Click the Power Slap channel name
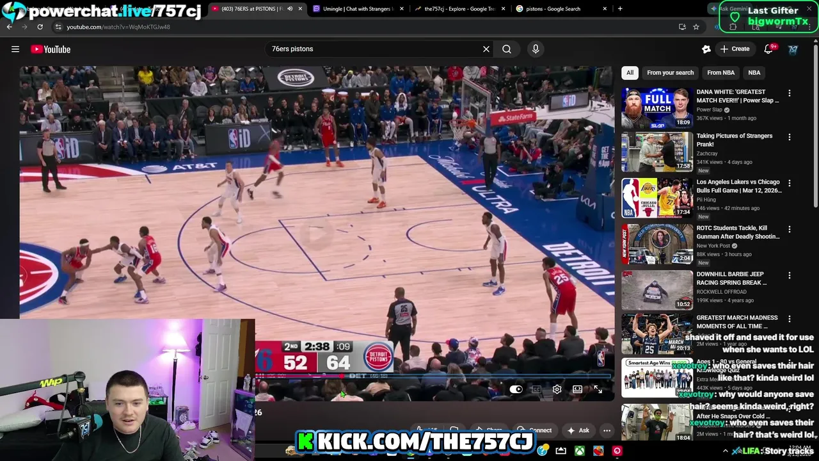819x461 pixels. point(709,109)
